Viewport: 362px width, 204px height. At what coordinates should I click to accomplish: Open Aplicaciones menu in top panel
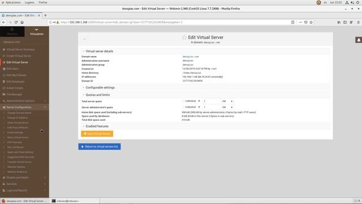point(13,2)
